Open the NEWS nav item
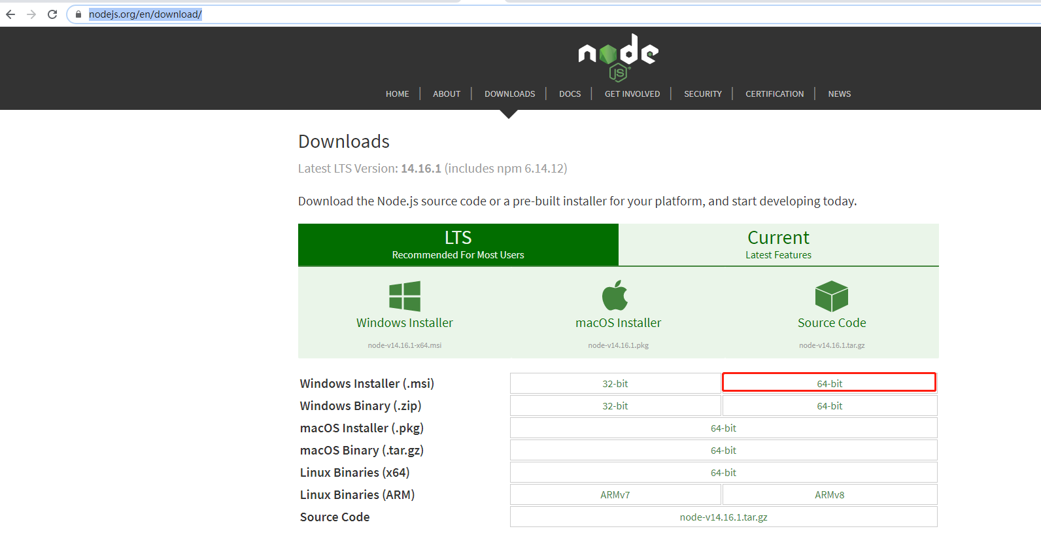The height and width of the screenshot is (533, 1041). tap(840, 94)
